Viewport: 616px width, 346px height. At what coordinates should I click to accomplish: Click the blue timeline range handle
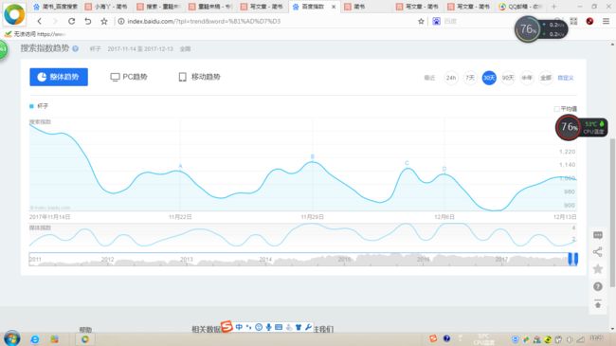click(572, 259)
